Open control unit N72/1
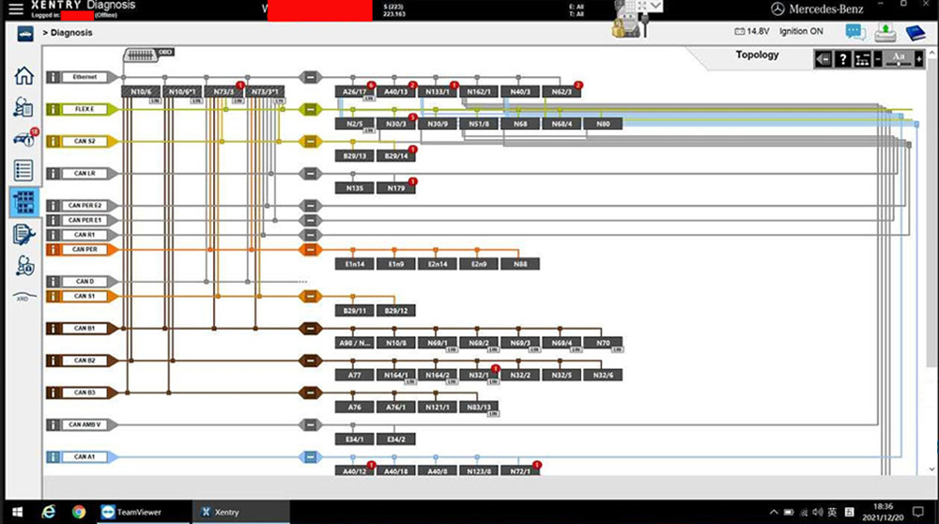The image size is (939, 524). pos(520,471)
